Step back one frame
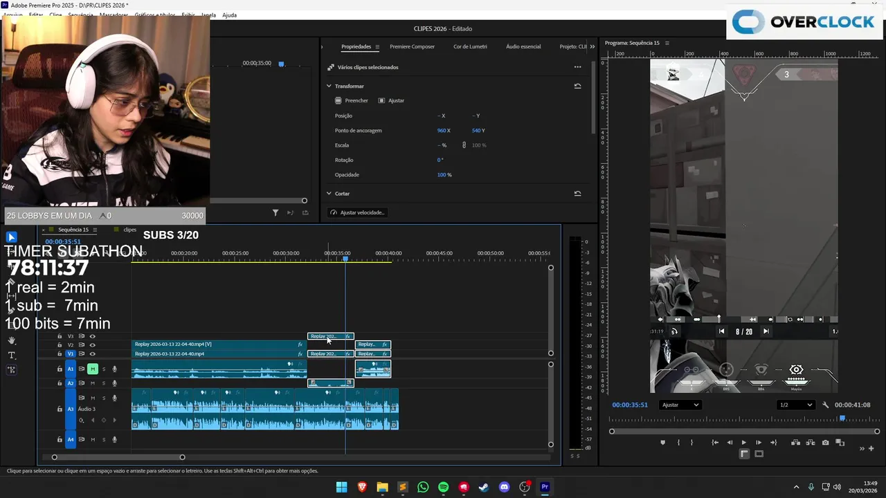This screenshot has width=886, height=498. tap(730, 443)
